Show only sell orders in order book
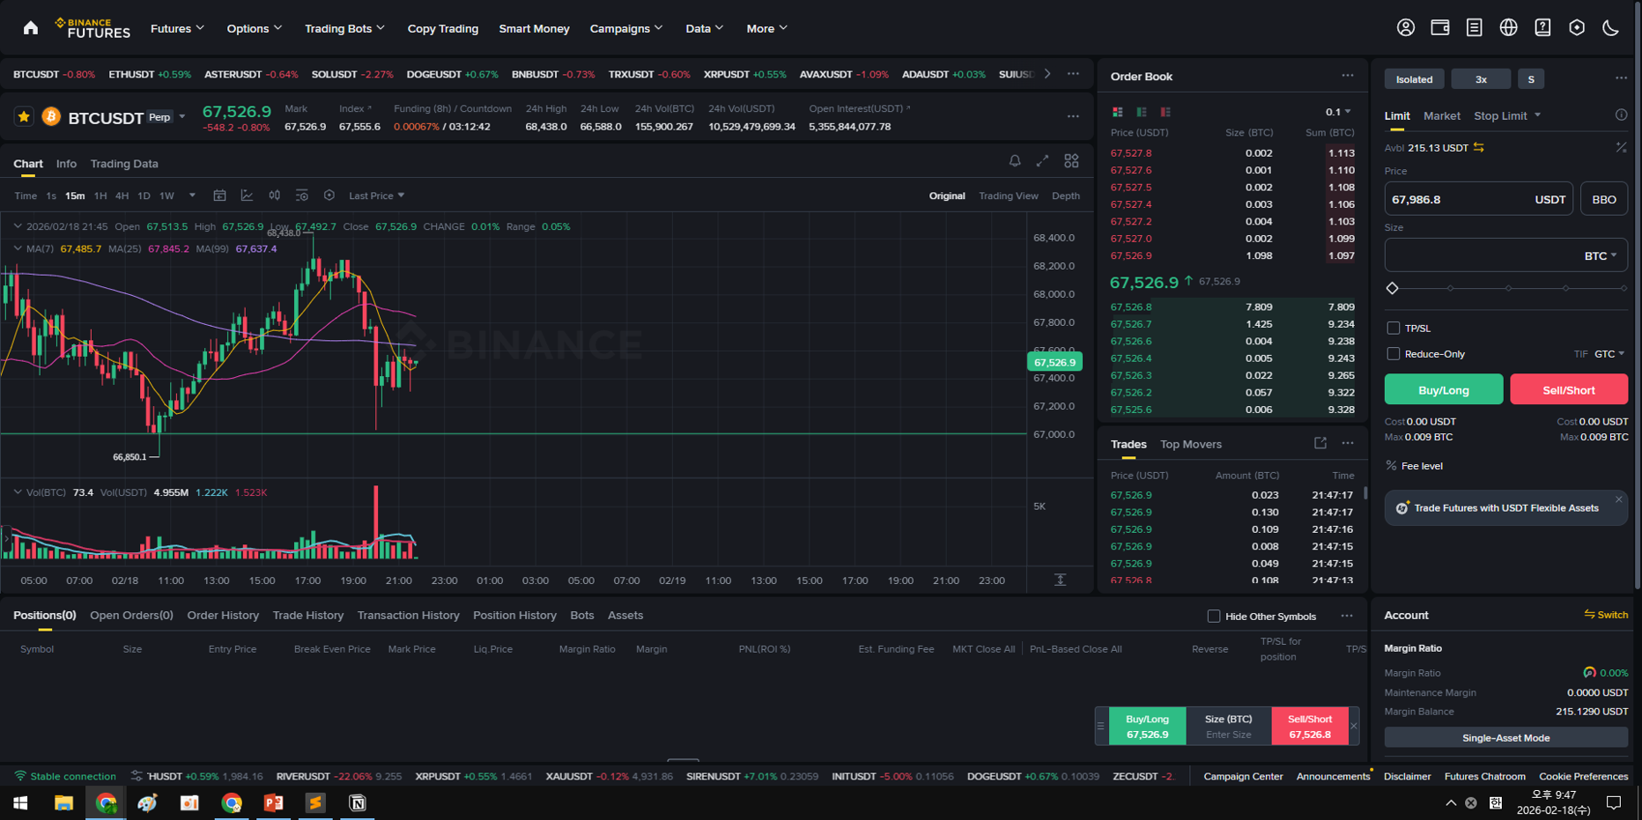Image resolution: width=1642 pixels, height=820 pixels. tap(1165, 112)
